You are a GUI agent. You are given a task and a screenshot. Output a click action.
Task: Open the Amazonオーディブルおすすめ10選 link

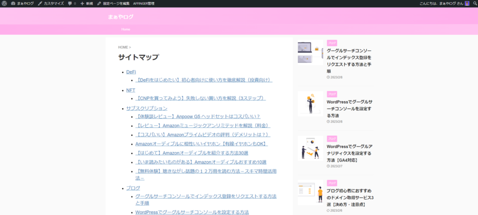[201, 162]
